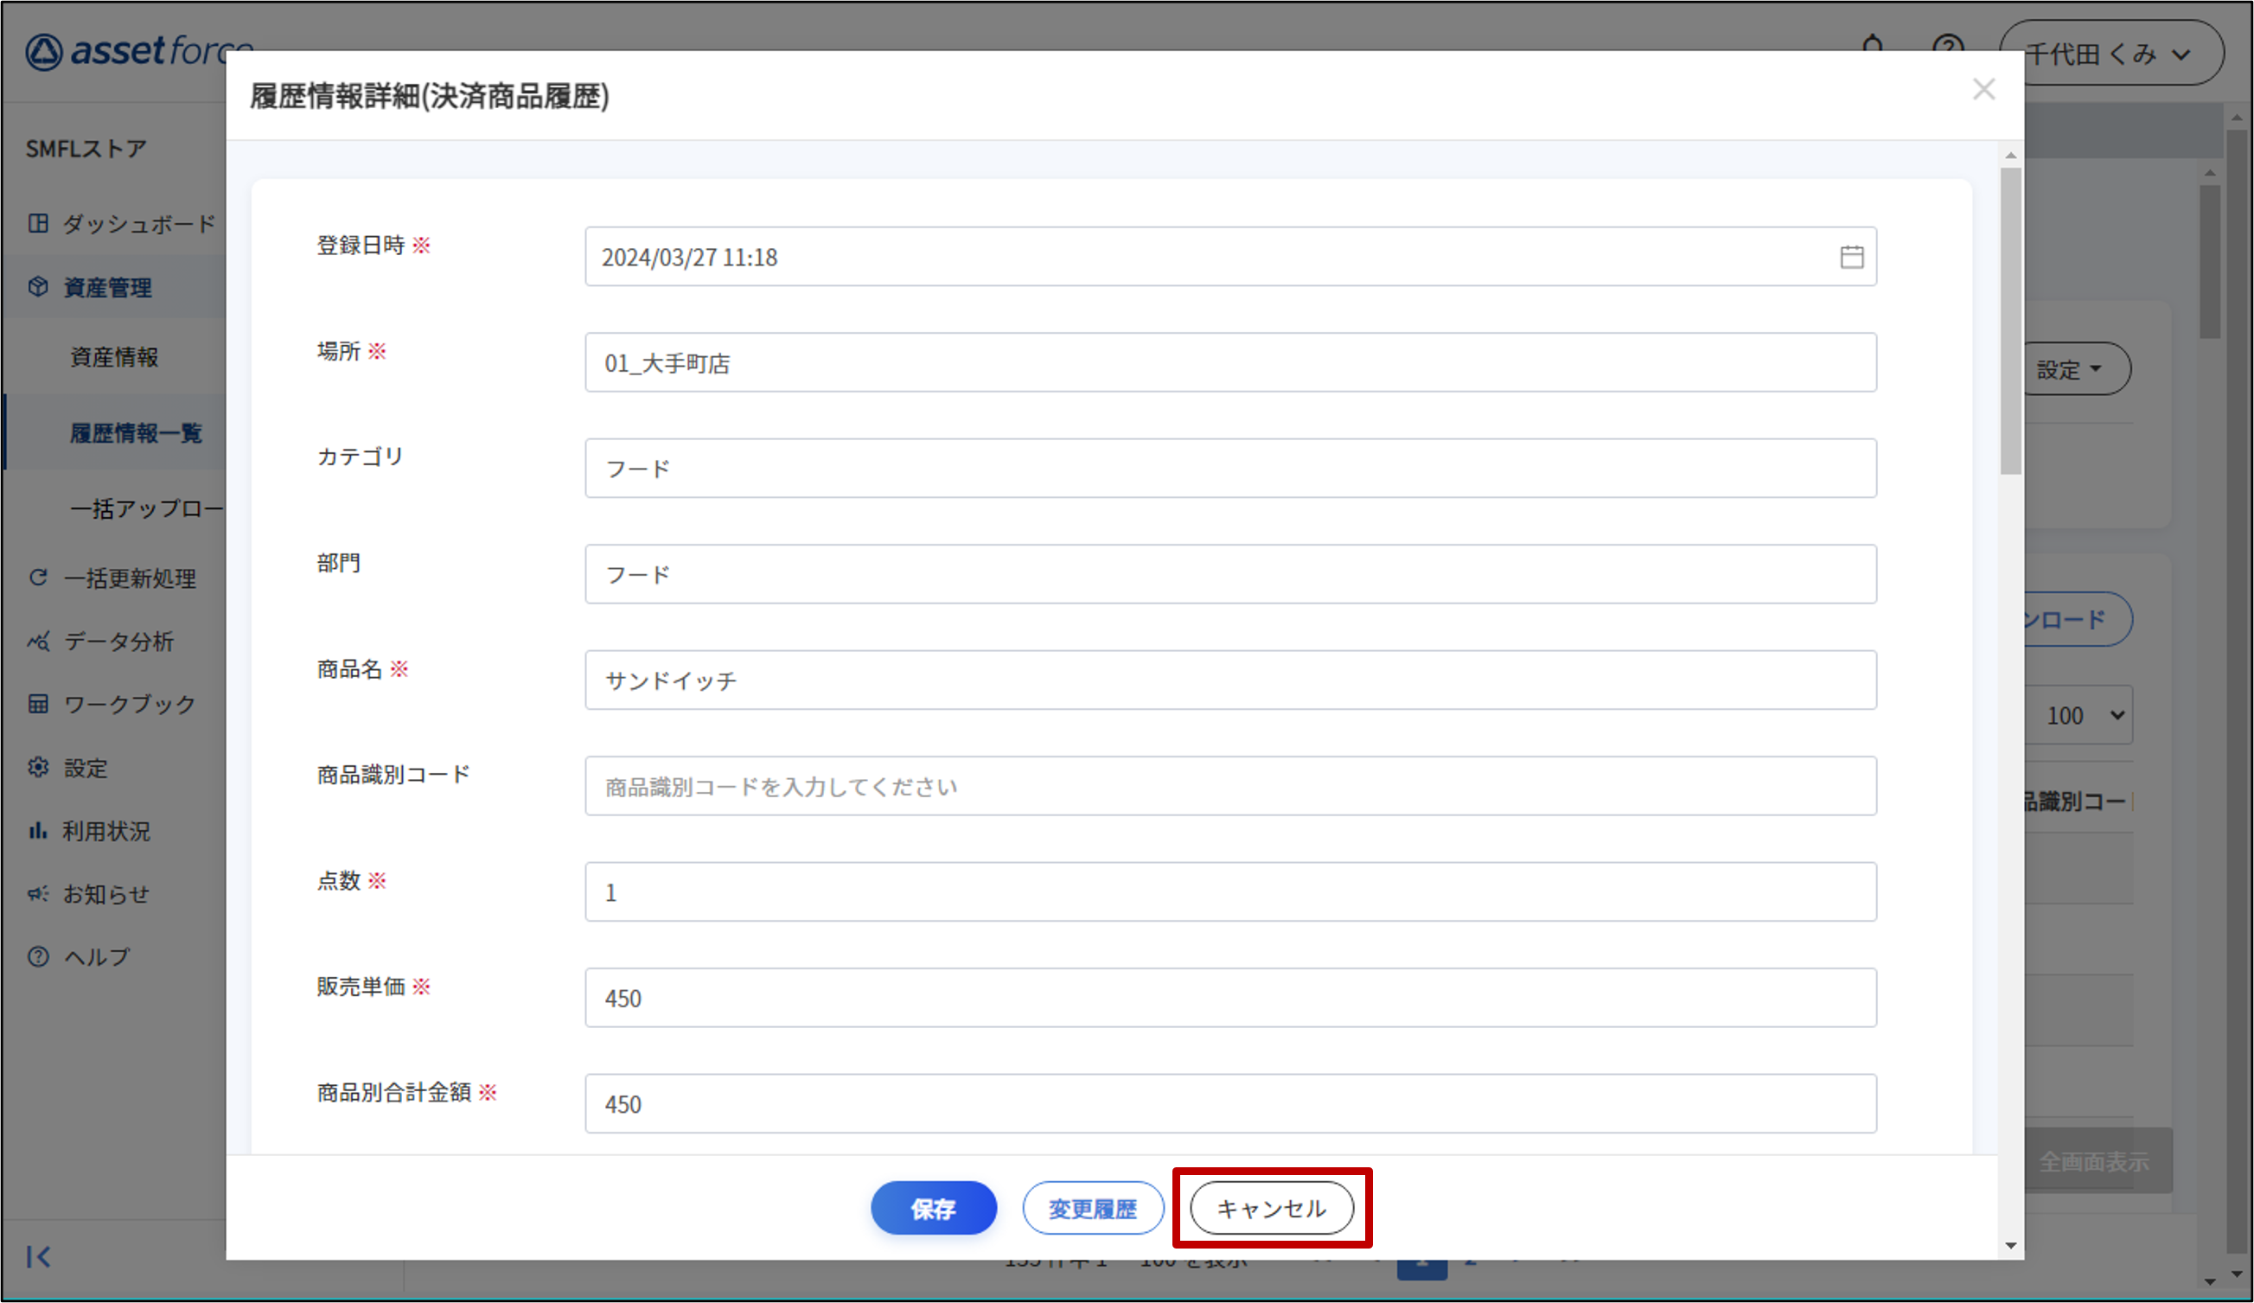Viewport: 2254px width, 1303px height.
Task: Open the 100 rows per page selector
Action: 2082,715
